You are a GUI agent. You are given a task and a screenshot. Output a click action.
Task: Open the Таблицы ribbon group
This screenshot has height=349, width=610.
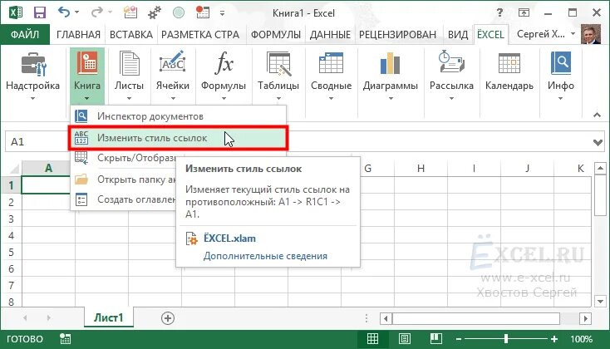tap(278, 76)
